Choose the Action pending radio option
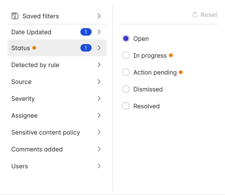The width and height of the screenshot is (225, 195). click(x=126, y=72)
